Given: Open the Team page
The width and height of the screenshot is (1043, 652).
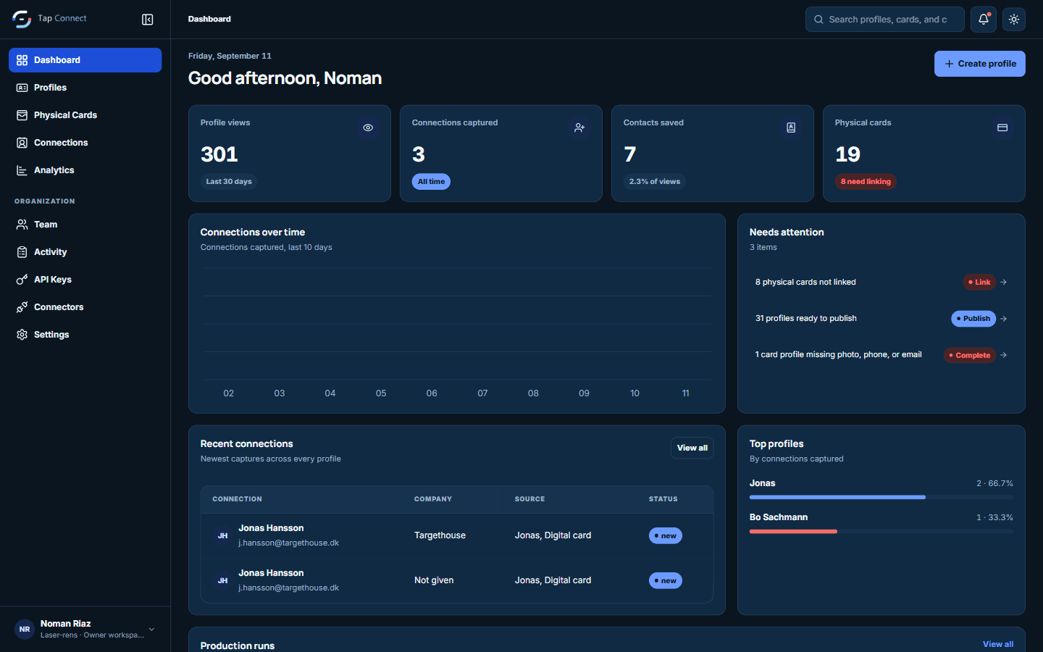Looking at the screenshot, I should 85,225.
